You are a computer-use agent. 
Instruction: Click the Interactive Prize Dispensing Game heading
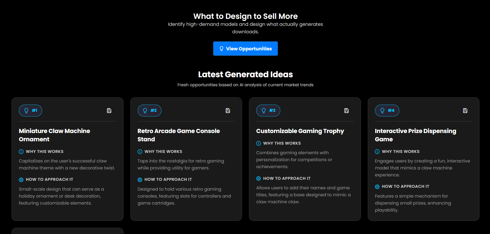(415, 135)
